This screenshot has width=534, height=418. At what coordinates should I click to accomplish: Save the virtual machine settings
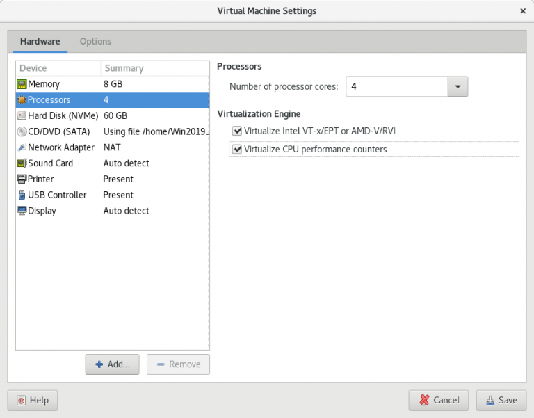tap(501, 401)
